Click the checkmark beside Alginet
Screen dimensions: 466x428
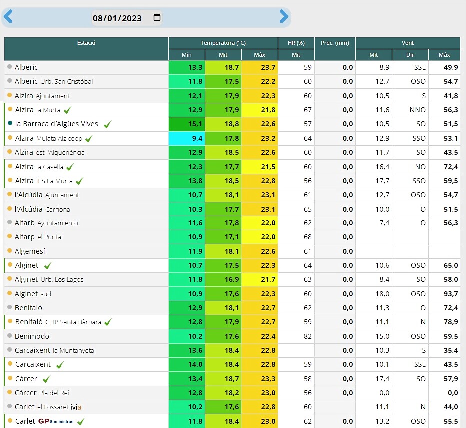[48, 266]
